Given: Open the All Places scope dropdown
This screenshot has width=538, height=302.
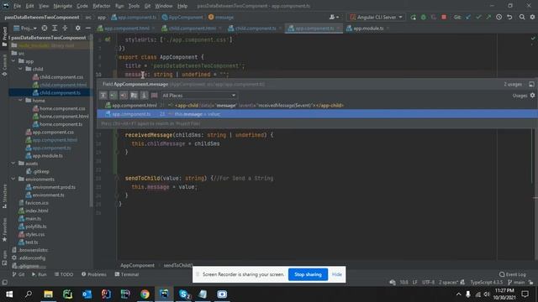Looking at the screenshot, I should [x=198, y=96].
